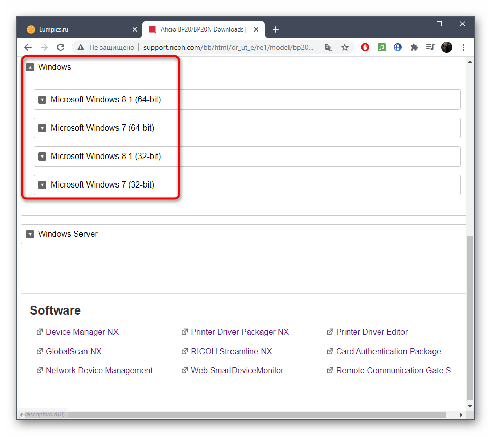Screen dimensions: 491x436
Task: Open the translate page icon
Action: (329, 47)
